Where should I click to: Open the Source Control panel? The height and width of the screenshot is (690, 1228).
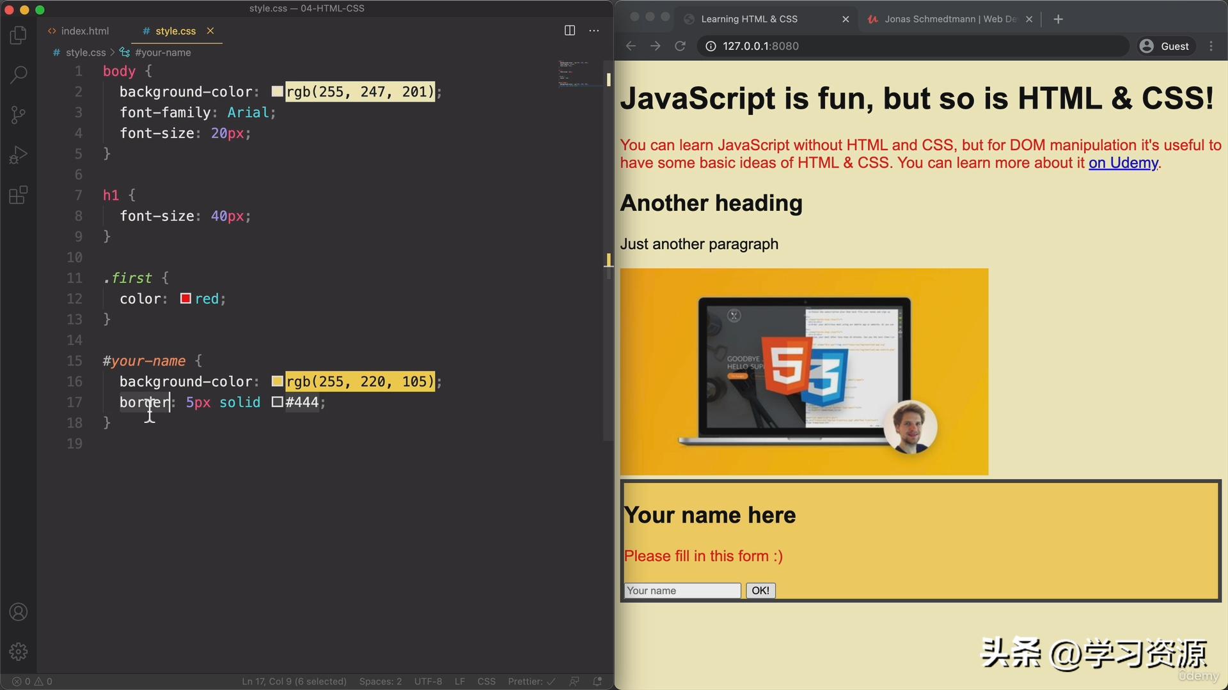click(x=18, y=114)
